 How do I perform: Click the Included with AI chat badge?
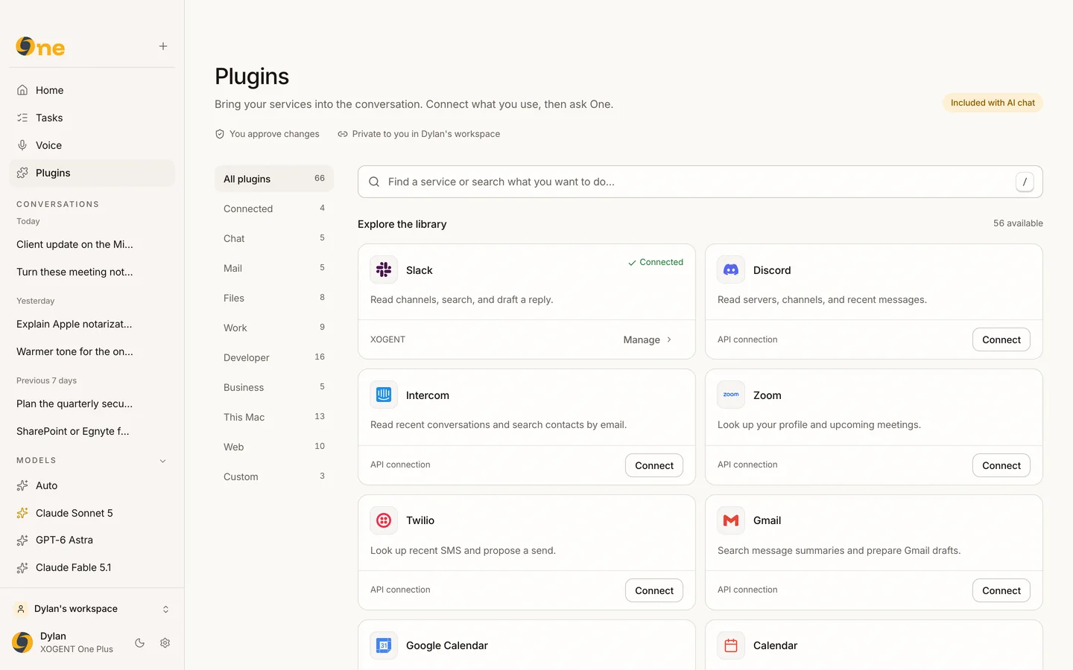coord(993,103)
